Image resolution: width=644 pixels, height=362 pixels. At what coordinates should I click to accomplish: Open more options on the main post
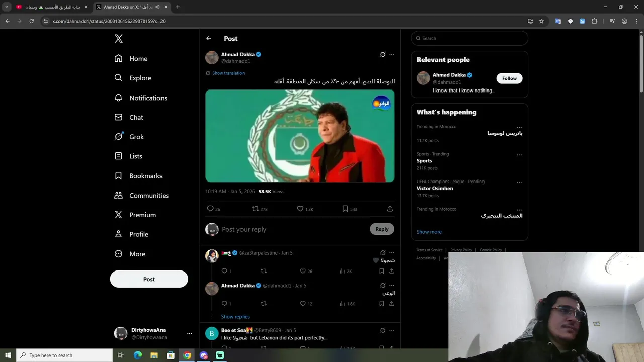392,54
